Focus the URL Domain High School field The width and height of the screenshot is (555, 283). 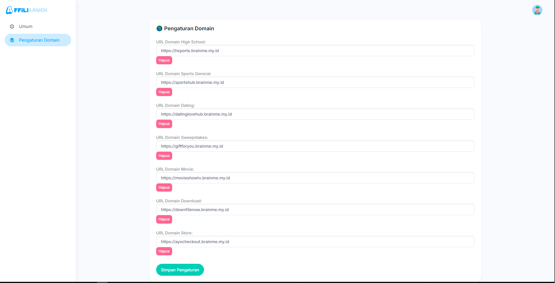pos(315,51)
